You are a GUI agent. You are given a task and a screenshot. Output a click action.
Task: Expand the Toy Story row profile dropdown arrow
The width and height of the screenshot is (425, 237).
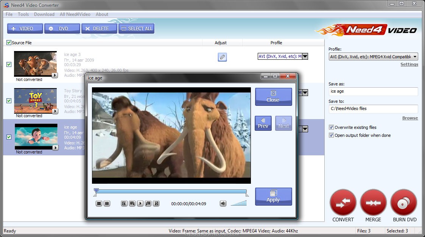pyautogui.click(x=305, y=93)
